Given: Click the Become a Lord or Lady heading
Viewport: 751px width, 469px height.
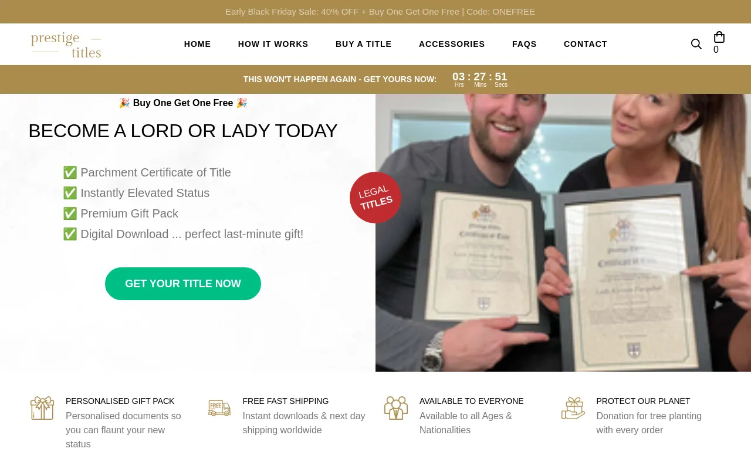Looking at the screenshot, I should [x=183, y=131].
